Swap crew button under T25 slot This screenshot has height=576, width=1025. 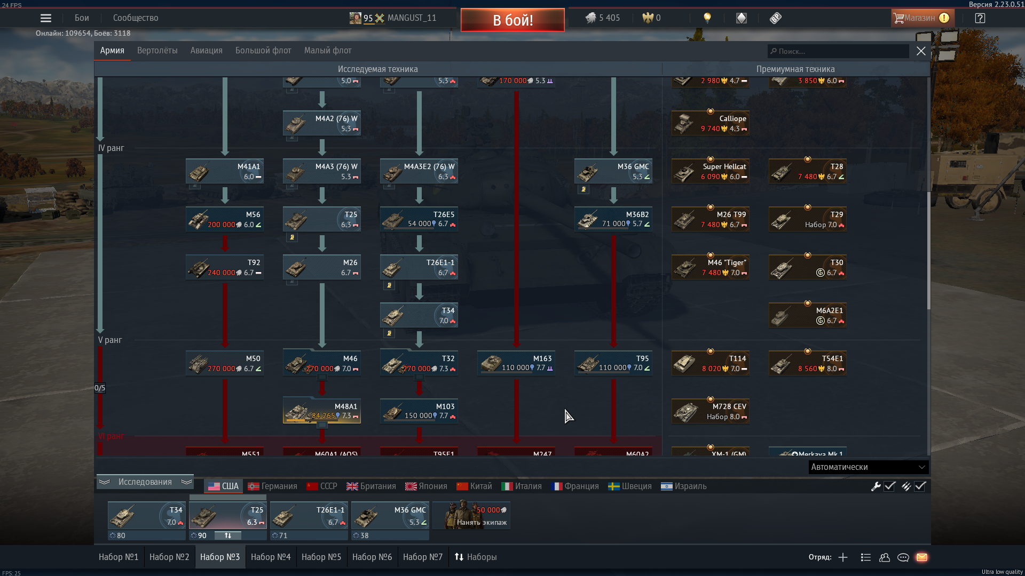point(228,535)
